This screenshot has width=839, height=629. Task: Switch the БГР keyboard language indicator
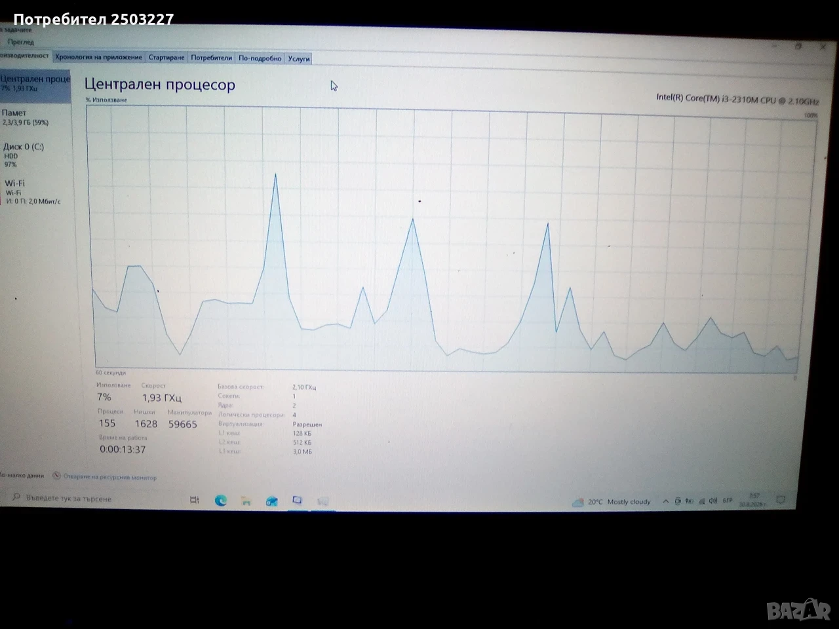[x=728, y=501]
